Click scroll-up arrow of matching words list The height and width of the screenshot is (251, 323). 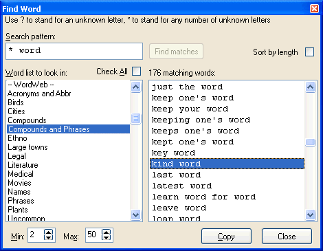coord(311,87)
